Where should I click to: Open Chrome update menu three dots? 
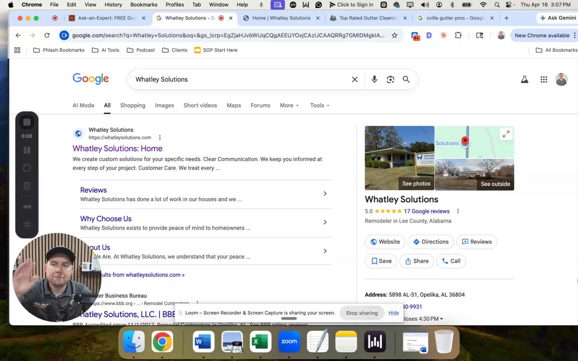(574, 36)
